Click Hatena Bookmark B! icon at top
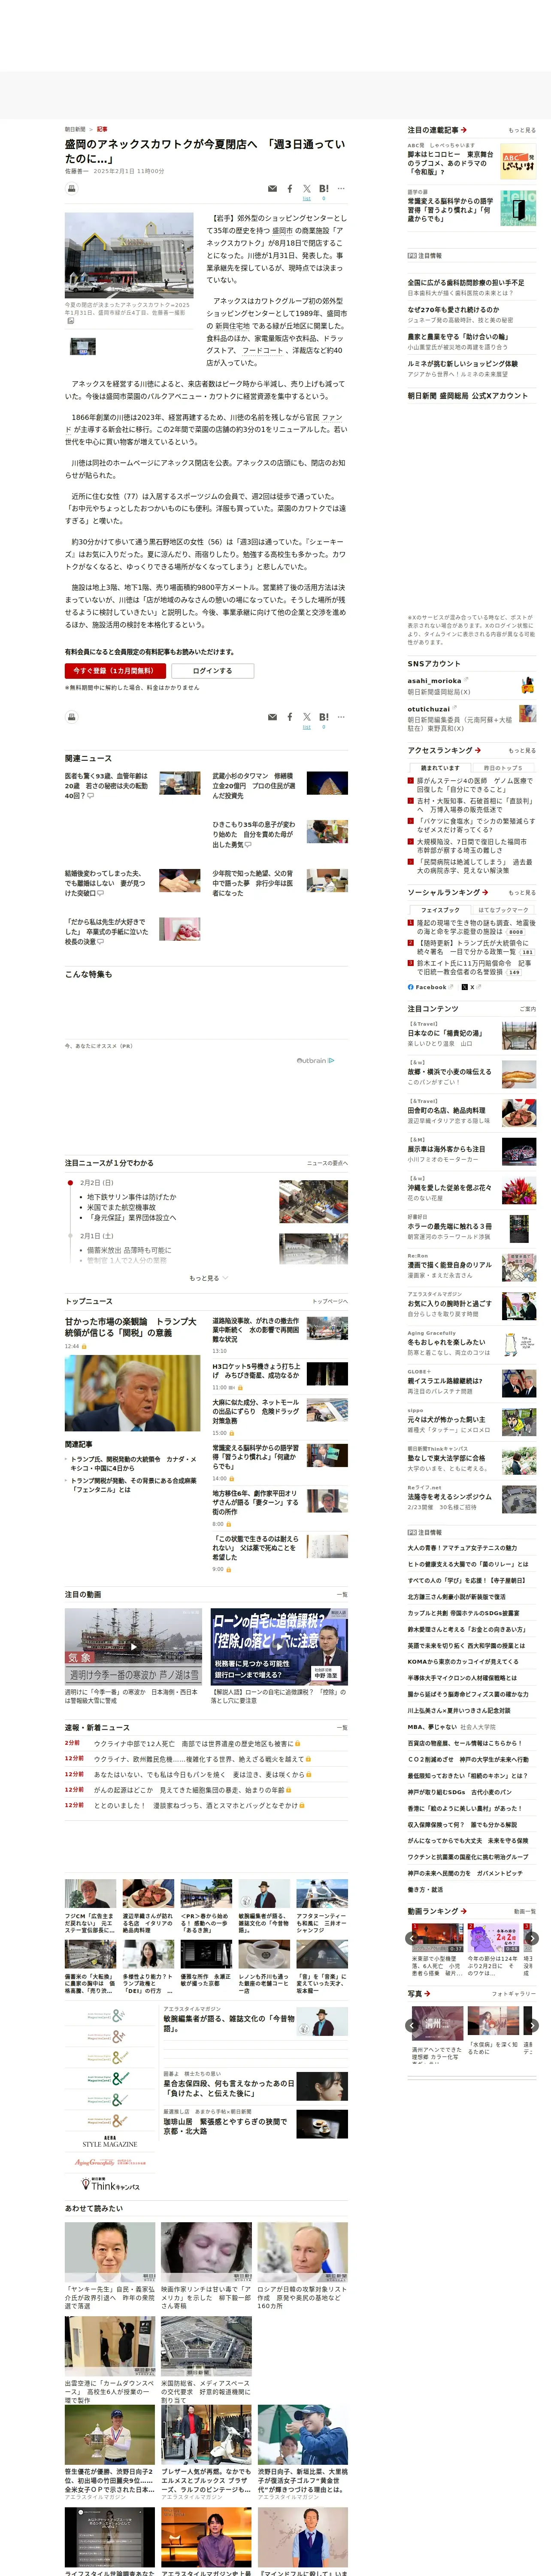This screenshot has height=2576, width=551. pyautogui.click(x=324, y=188)
